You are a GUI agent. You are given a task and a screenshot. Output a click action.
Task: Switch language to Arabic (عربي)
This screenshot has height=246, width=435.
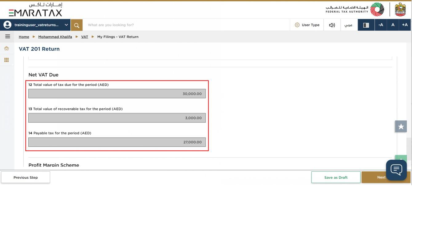(x=349, y=25)
